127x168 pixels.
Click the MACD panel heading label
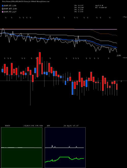[x=8, y=126]
